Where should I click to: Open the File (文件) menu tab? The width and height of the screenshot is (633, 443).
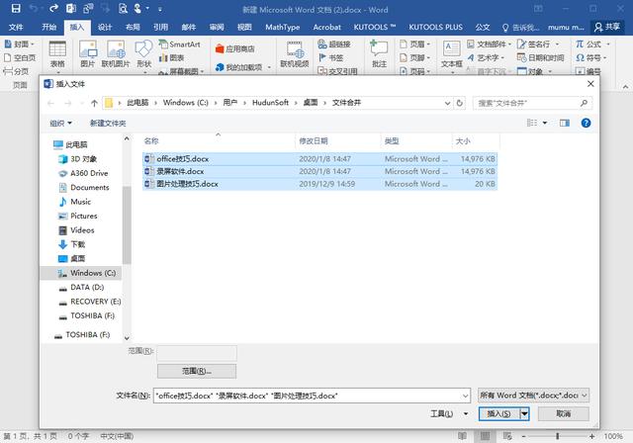tap(16, 27)
